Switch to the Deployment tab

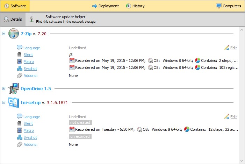click(105, 6)
